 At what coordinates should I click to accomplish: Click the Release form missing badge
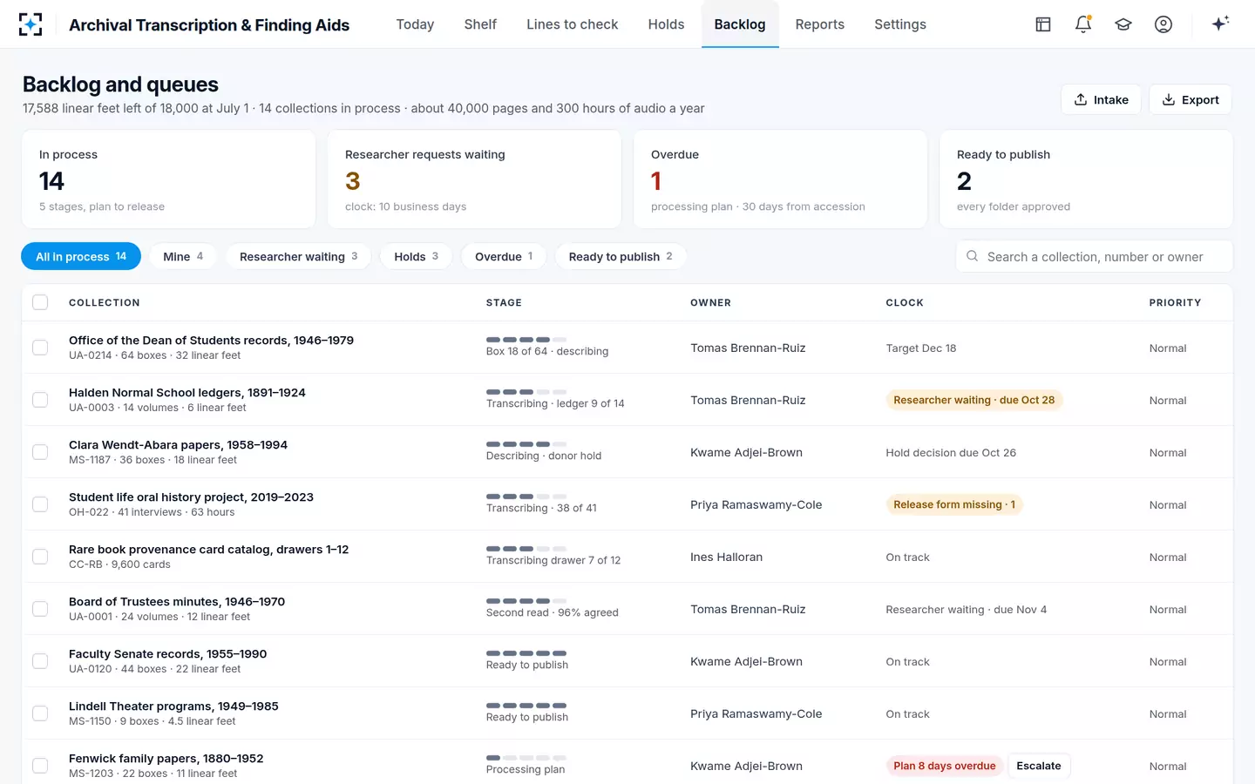click(x=954, y=504)
